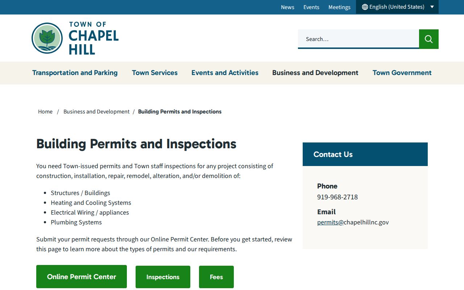Open the Town of Chapel Hill logo
The image size is (464, 290).
coord(75,38)
